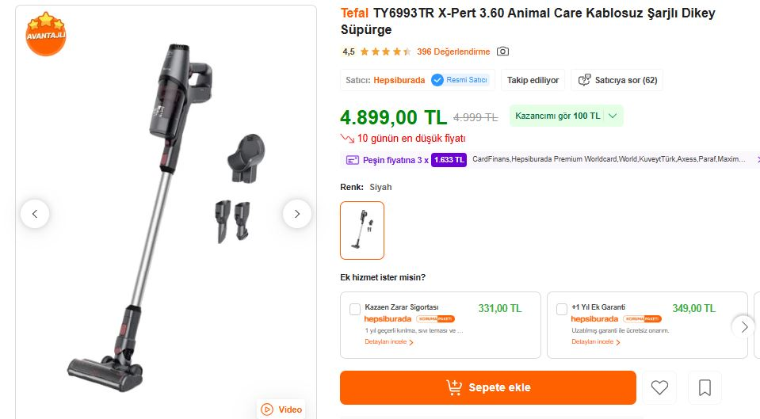
Task: Open Satıcıya sor (62) questions
Action: (x=617, y=80)
